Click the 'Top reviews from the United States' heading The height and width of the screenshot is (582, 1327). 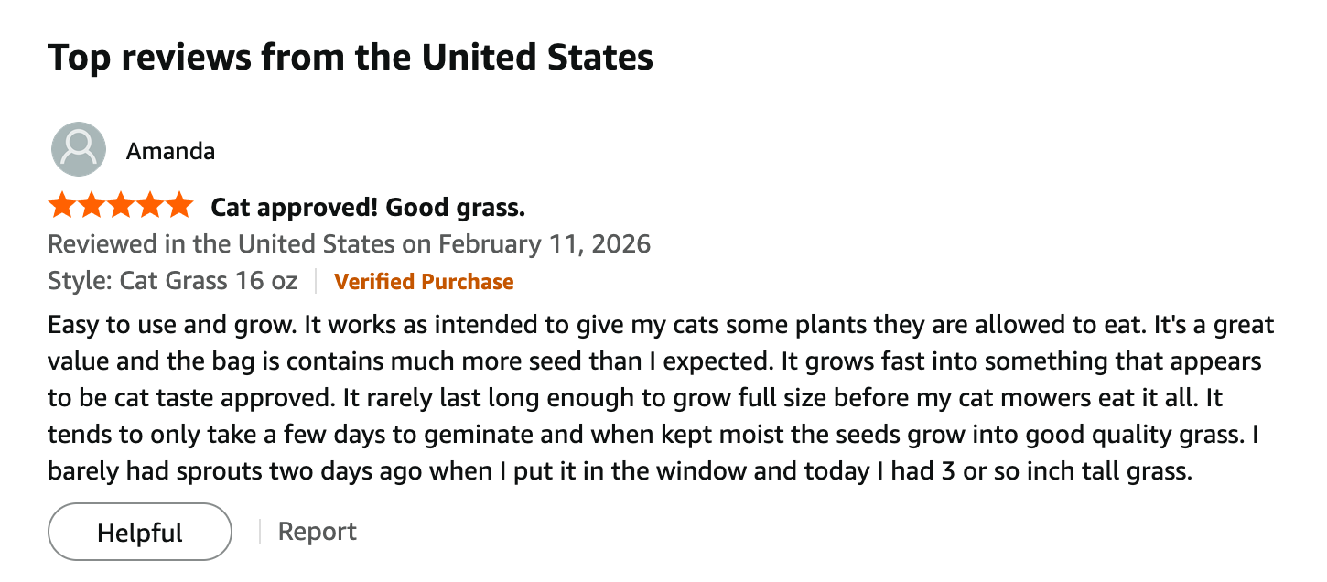[x=350, y=57]
